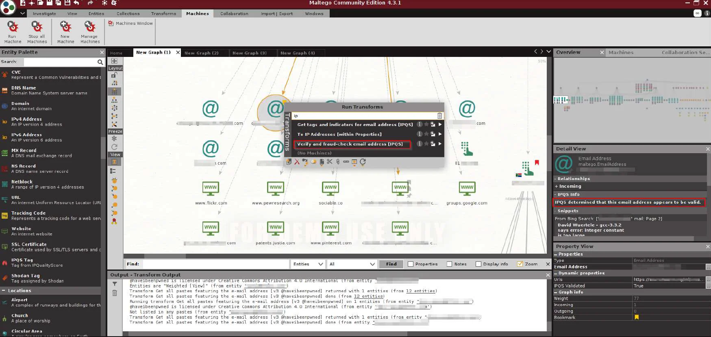The height and width of the screenshot is (337, 711).
Task: Select the MX Record entity in palette
Action: (x=50, y=153)
